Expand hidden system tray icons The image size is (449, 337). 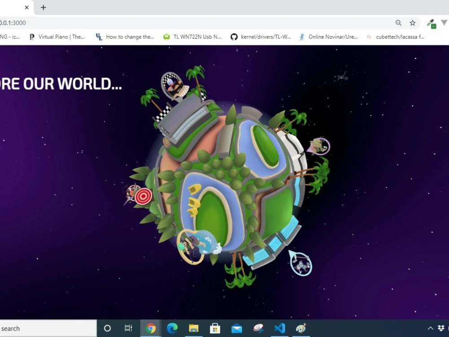pyautogui.click(x=431, y=328)
